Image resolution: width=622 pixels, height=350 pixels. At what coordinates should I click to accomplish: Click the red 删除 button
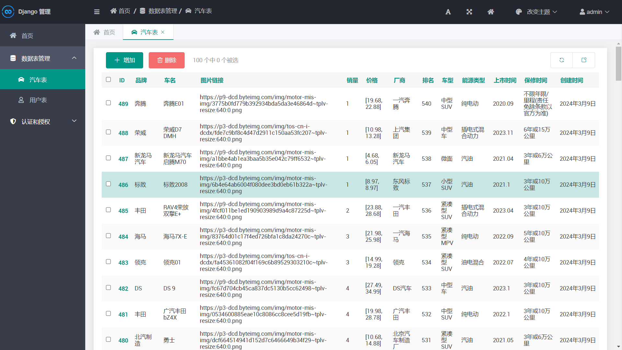click(167, 60)
